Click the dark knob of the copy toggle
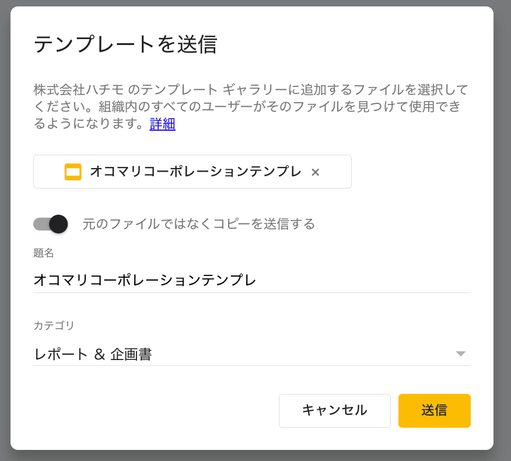 click(58, 223)
